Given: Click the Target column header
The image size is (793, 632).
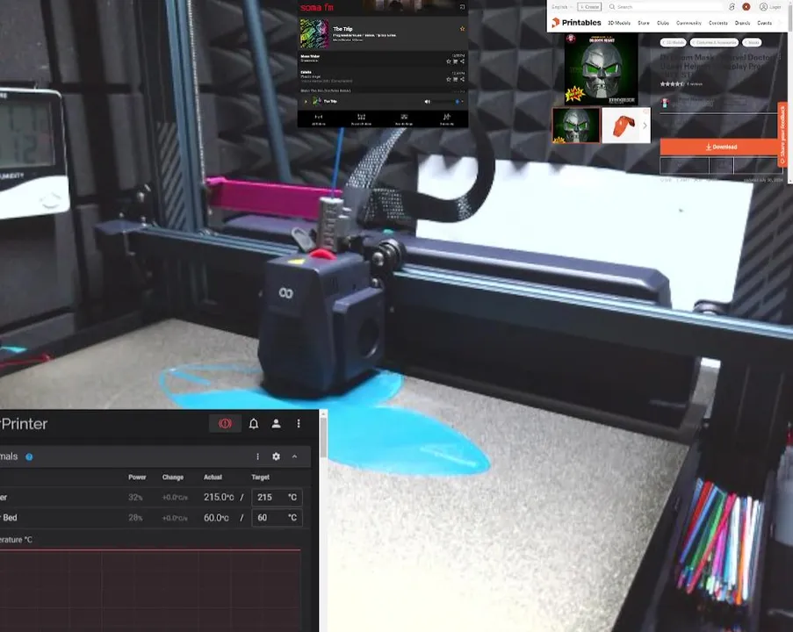Looking at the screenshot, I should [x=261, y=477].
